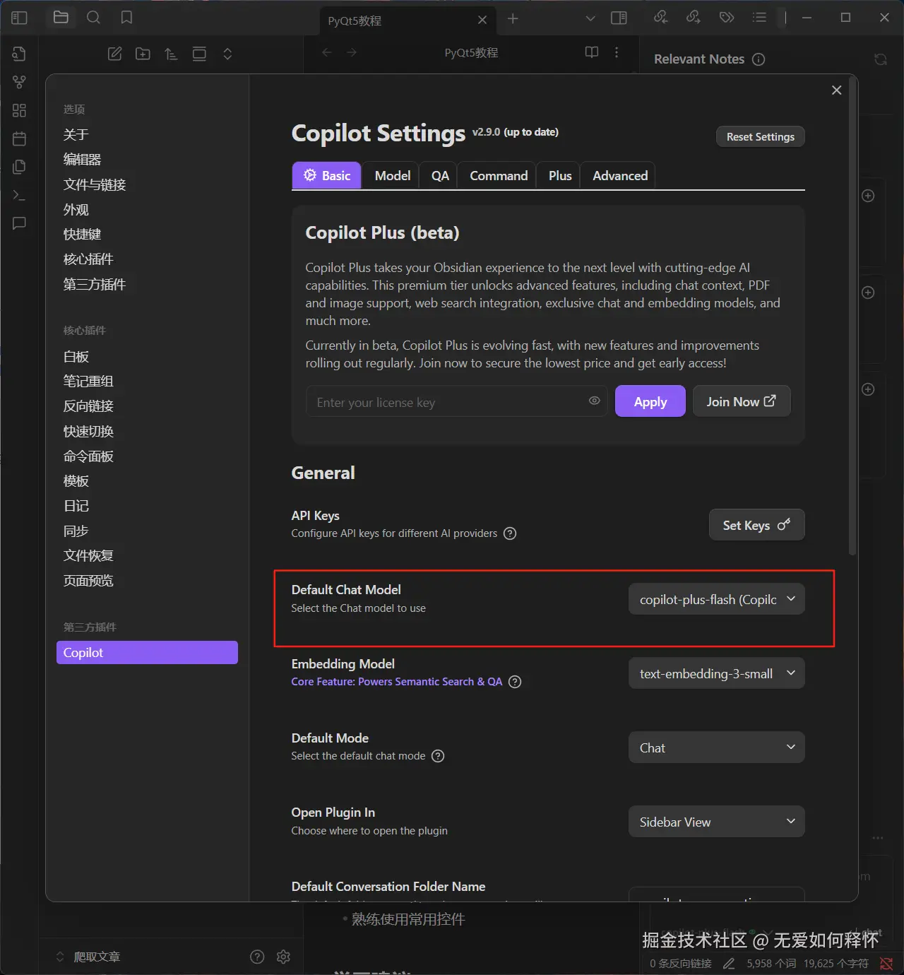
Task: Switch to the Plus tab
Action: [560, 176]
